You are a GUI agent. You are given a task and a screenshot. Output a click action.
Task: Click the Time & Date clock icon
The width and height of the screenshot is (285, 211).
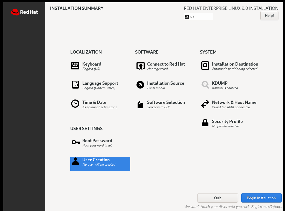(75, 104)
